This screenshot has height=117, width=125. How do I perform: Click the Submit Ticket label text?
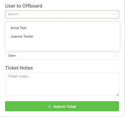pos(65,107)
